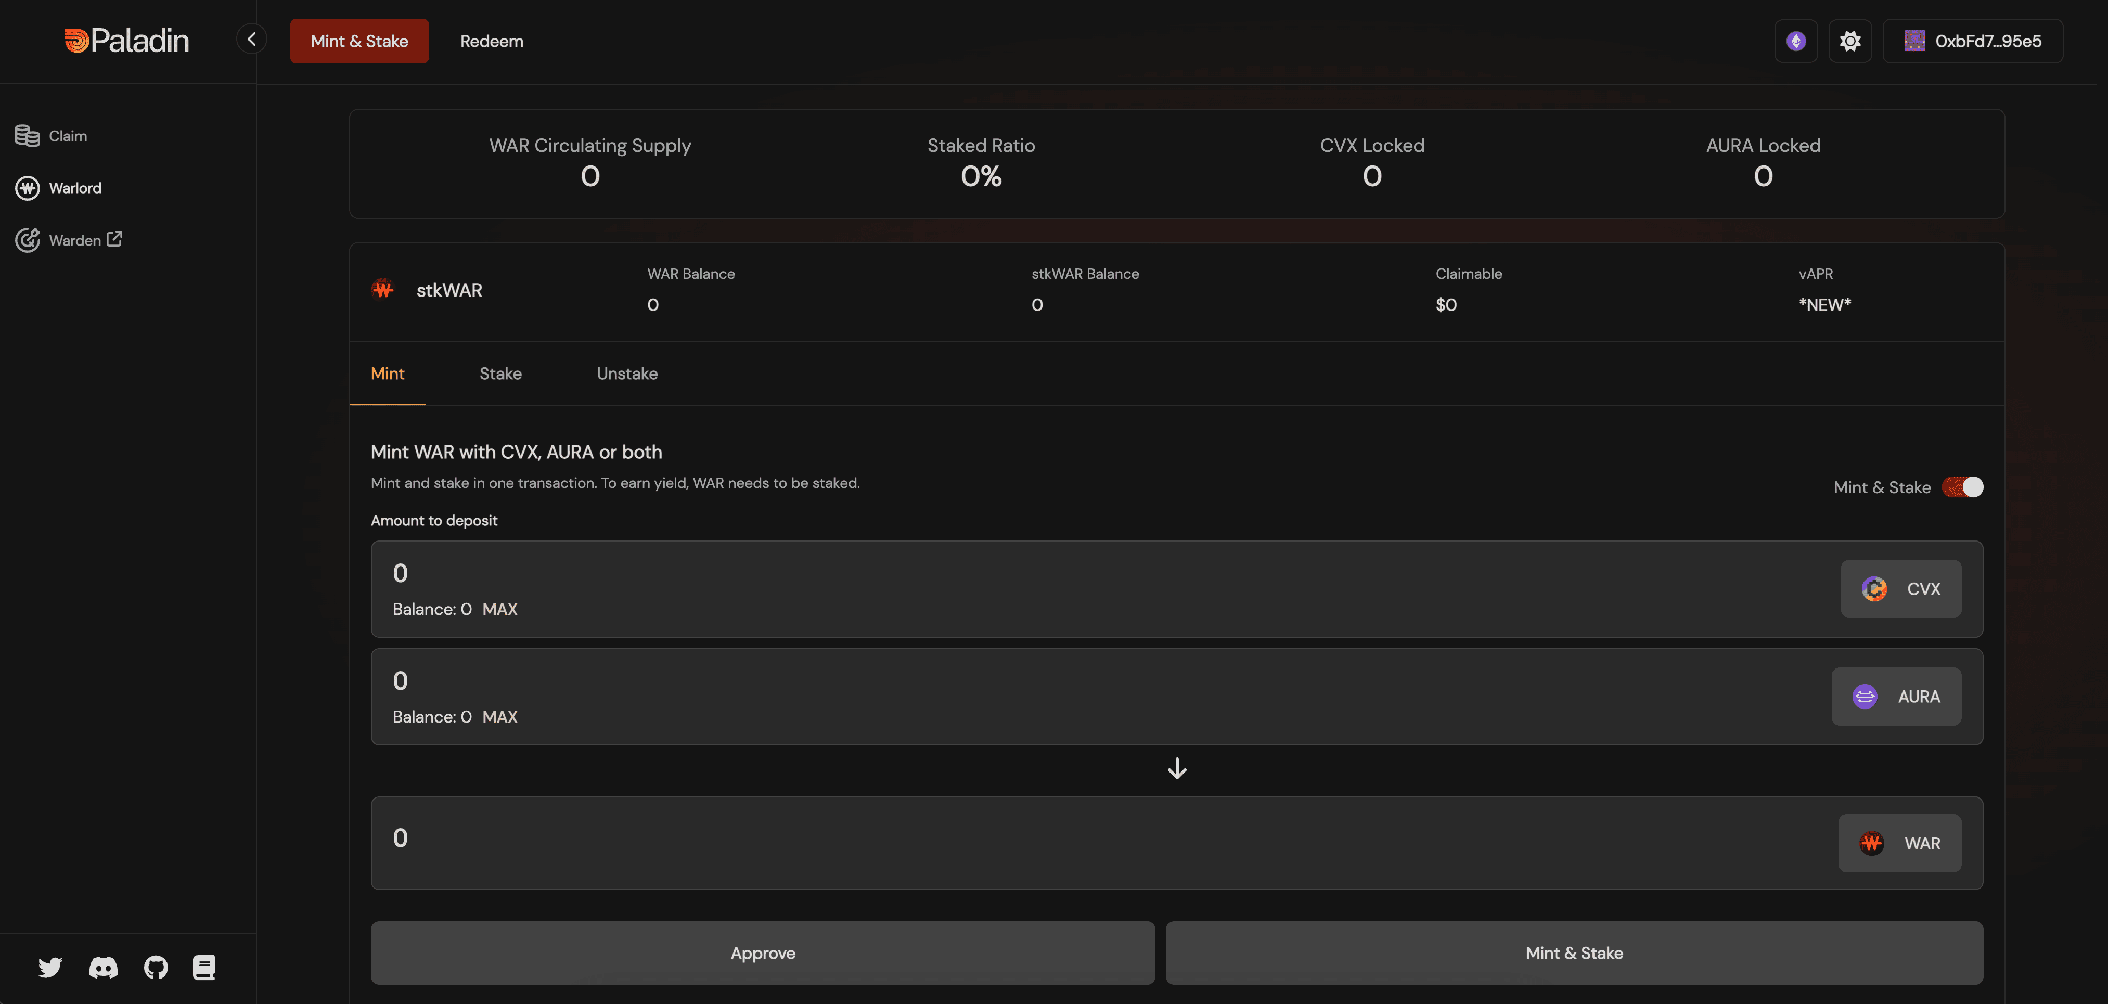Click the CVX token selector
The height and width of the screenshot is (1004, 2108).
point(1900,588)
